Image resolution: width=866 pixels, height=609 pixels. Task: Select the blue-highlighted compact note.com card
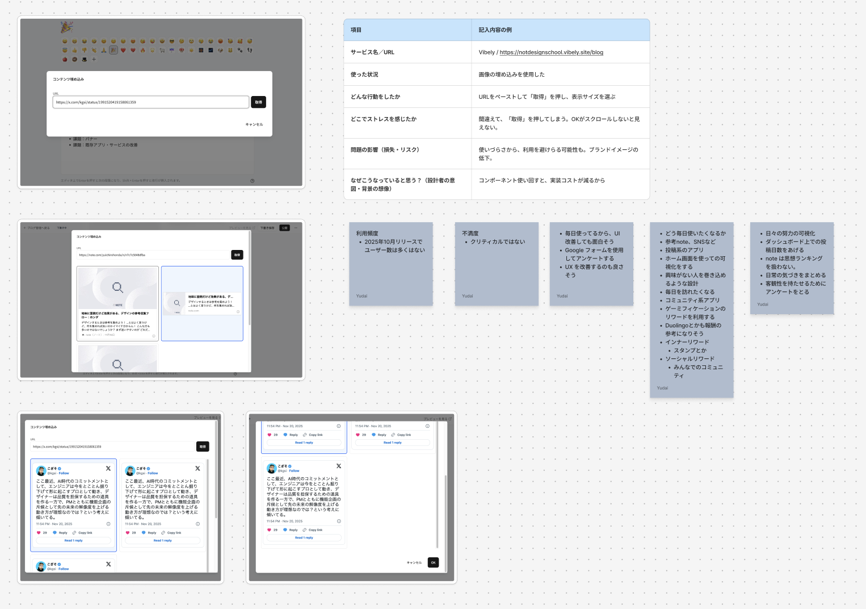(x=202, y=304)
